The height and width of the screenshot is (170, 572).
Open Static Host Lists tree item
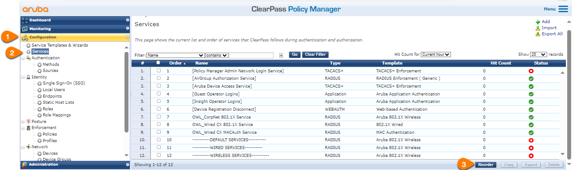59,102
